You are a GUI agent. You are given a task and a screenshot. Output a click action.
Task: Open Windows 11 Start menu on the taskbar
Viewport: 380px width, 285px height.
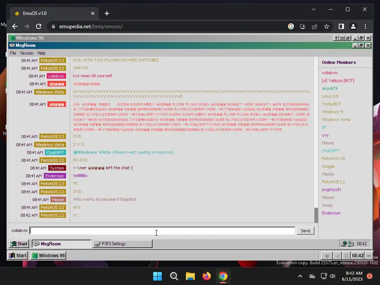157,276
